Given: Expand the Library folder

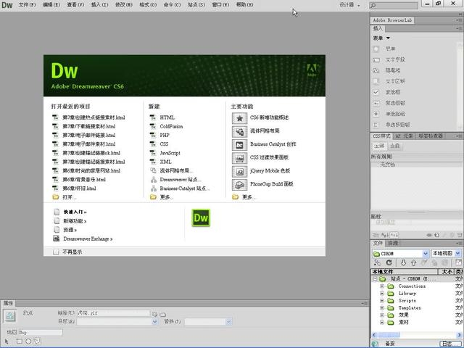Looking at the screenshot, I should click(382, 293).
